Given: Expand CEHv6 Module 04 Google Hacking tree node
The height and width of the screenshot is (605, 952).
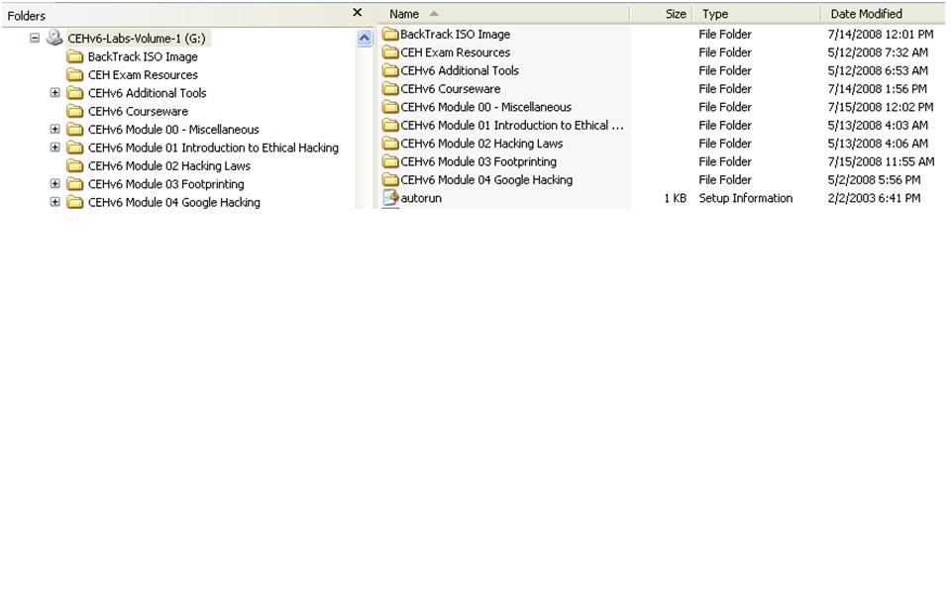Looking at the screenshot, I should [55, 202].
